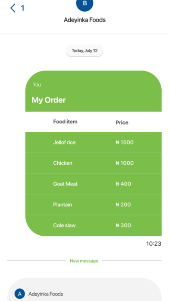
Task: Tap the blue A sender avatar
Action: [19, 294]
